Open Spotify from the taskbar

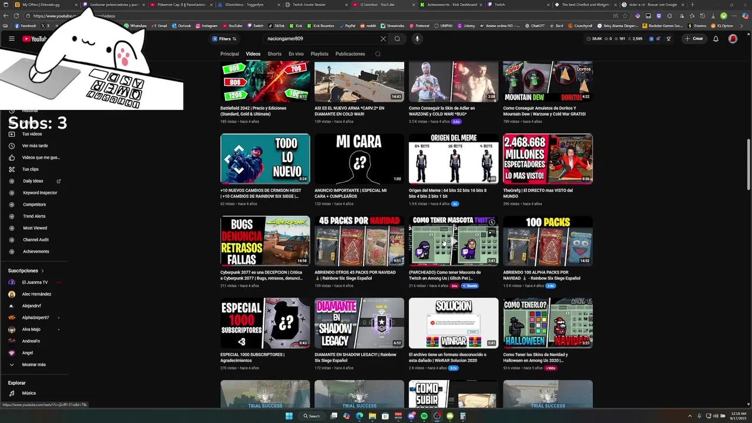424,416
